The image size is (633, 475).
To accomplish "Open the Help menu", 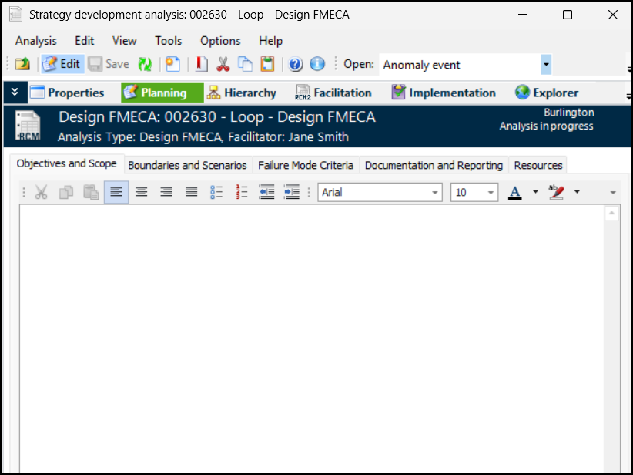I will point(270,41).
